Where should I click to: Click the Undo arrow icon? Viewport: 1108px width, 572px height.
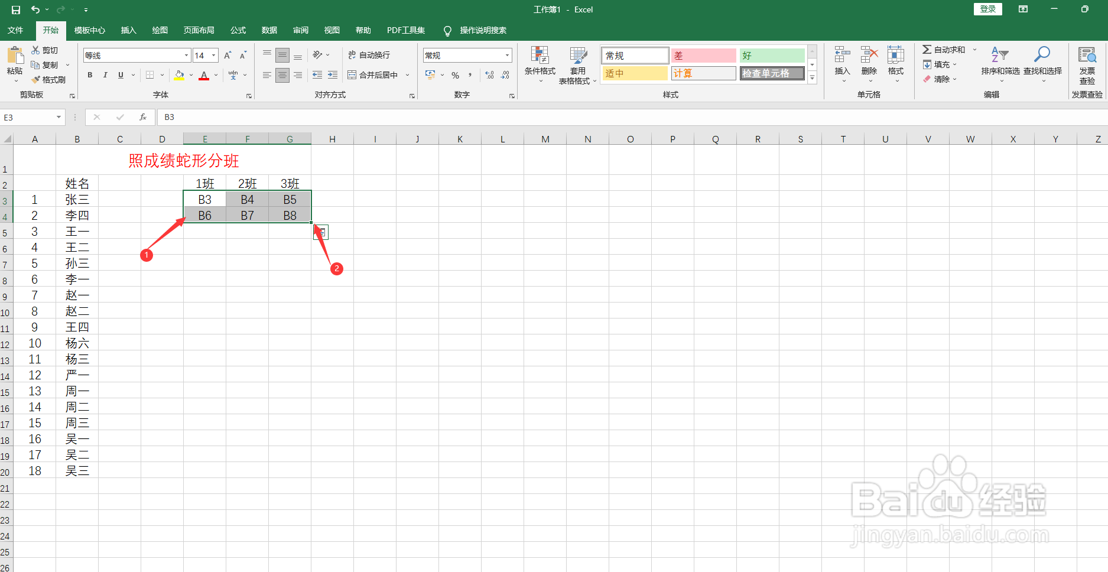pos(35,9)
